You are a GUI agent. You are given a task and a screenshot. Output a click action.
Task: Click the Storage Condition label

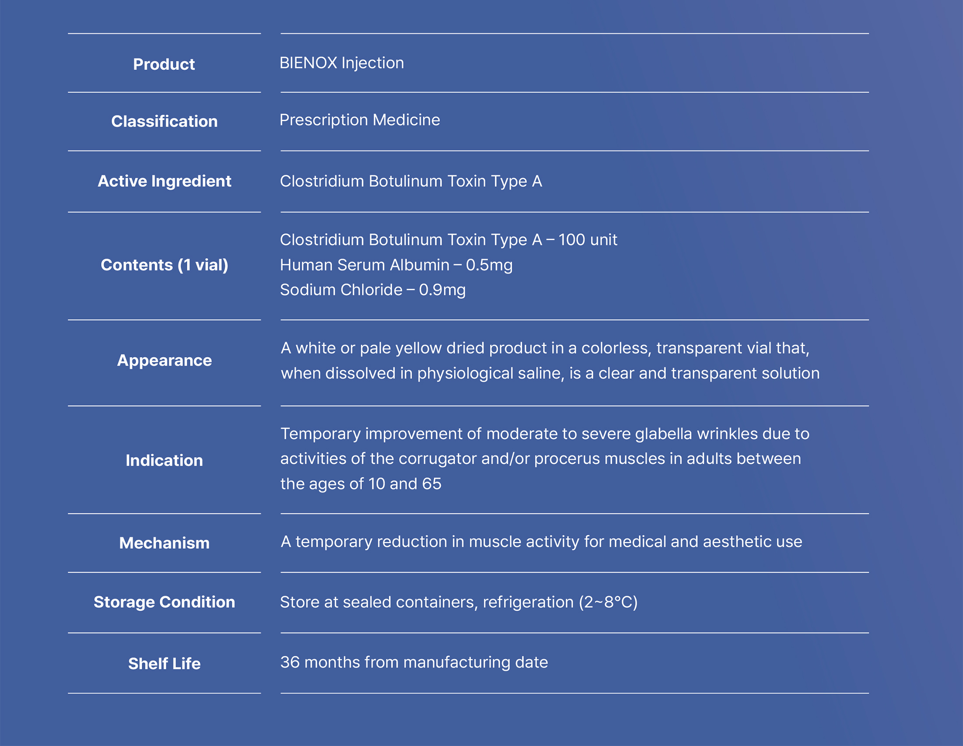click(164, 602)
